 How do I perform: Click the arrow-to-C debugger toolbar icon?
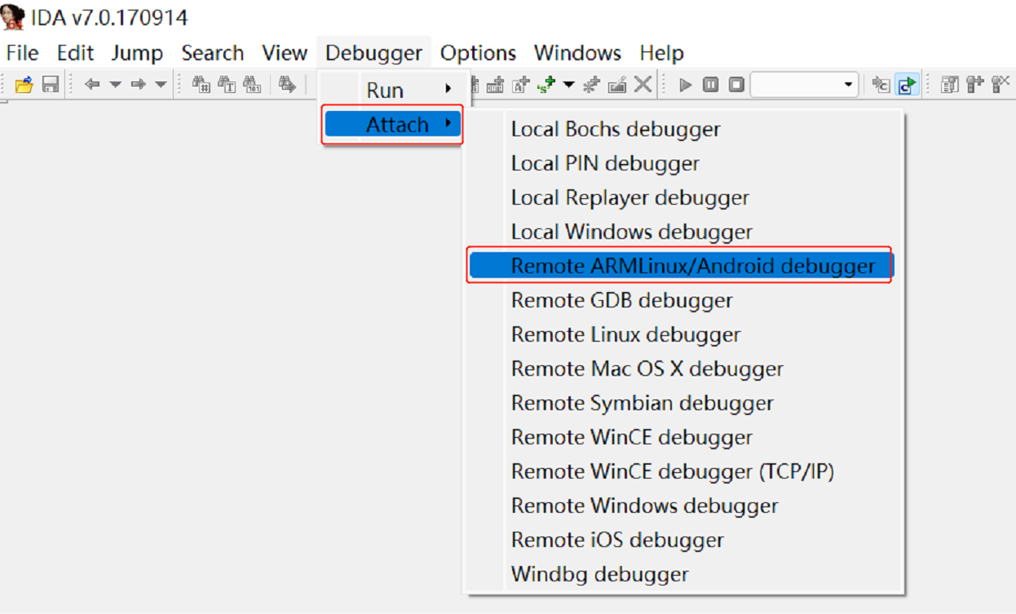[881, 85]
